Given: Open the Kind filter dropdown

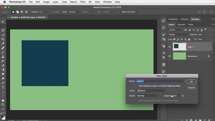Looking at the screenshot, I should [x=175, y=30].
